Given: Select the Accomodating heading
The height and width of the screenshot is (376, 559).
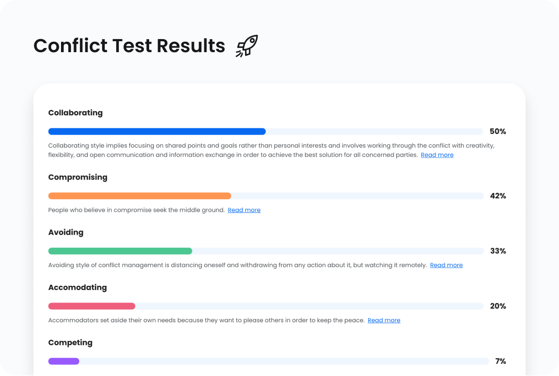Looking at the screenshot, I should 77,287.
